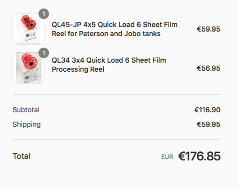Click quantity badge on QL34 reel
This screenshot has height=189, width=239.
(43, 53)
